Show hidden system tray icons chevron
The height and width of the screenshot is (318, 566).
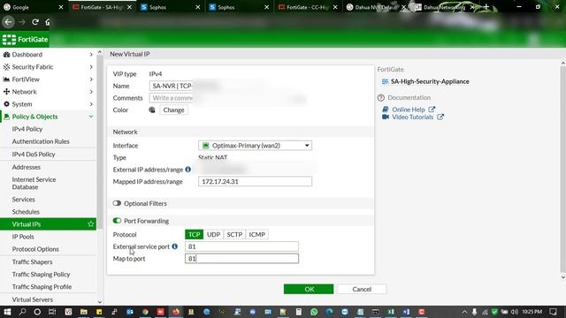click(x=464, y=312)
